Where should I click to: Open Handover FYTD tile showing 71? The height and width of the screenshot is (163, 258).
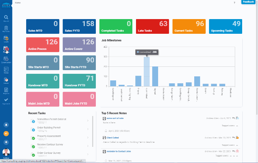[79, 81]
